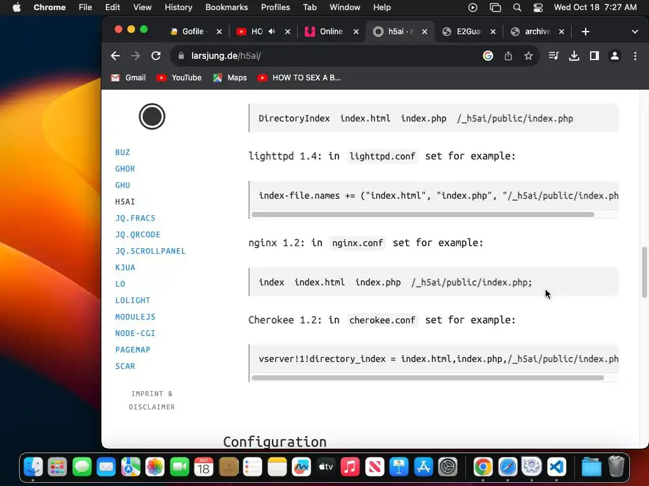
Task: Switch to the Gofile tab
Action: pyautogui.click(x=188, y=32)
